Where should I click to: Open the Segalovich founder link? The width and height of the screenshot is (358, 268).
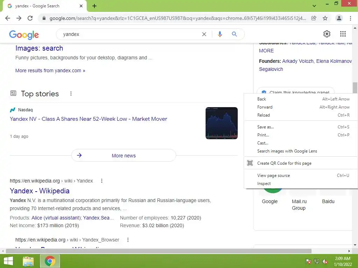pyautogui.click(x=271, y=69)
